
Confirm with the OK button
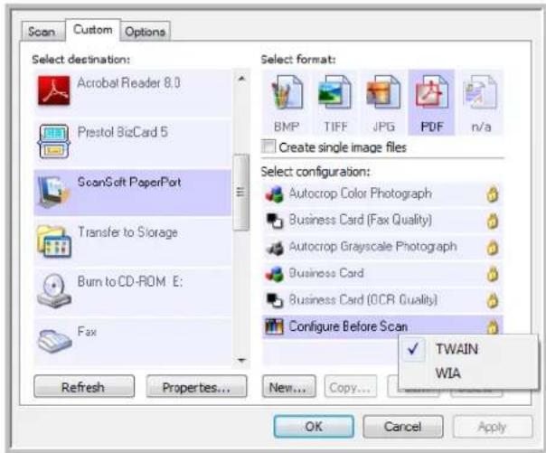[x=314, y=427]
